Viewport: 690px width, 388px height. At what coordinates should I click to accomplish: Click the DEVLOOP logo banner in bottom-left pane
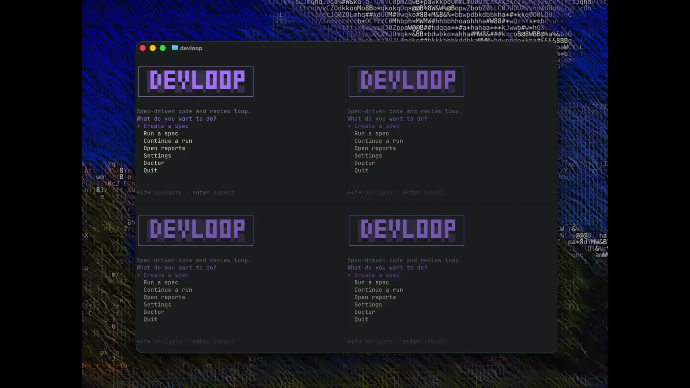coord(196,231)
